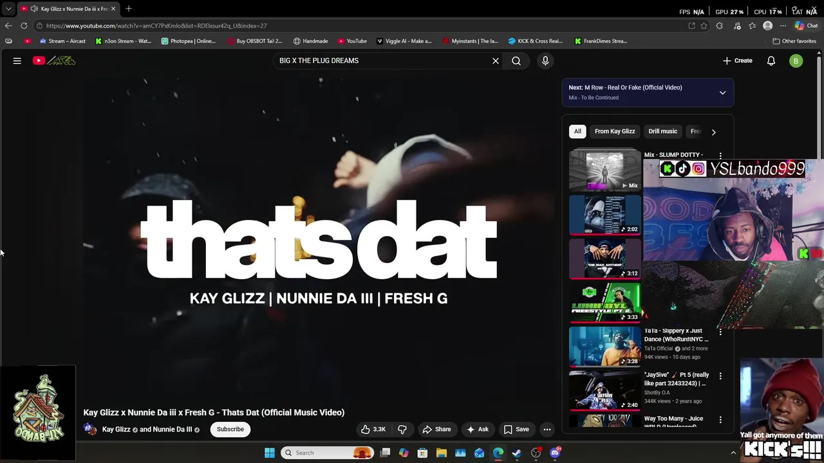Open Task View on the taskbar
This screenshot has height=463, width=824.
[385, 453]
